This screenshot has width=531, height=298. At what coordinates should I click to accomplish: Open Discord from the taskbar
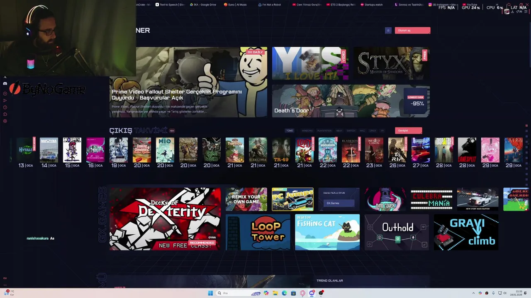312,293
